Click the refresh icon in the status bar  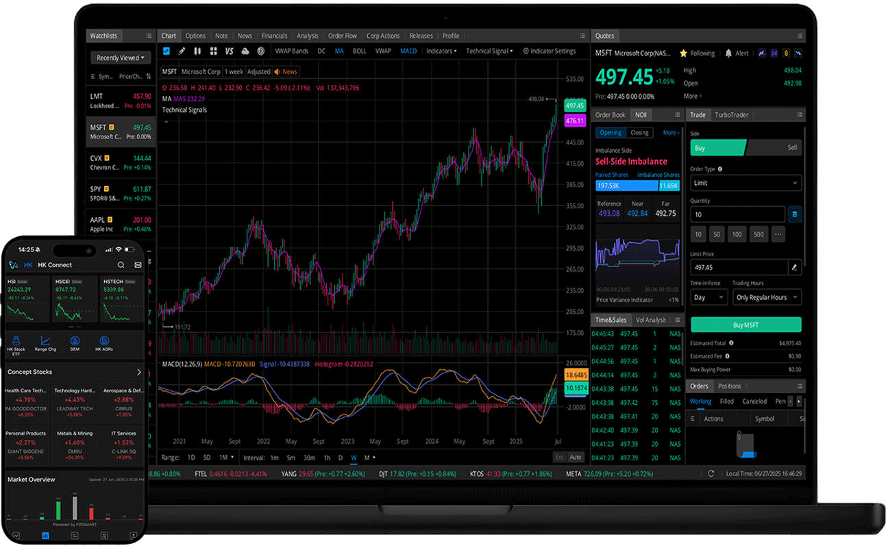pos(711,473)
